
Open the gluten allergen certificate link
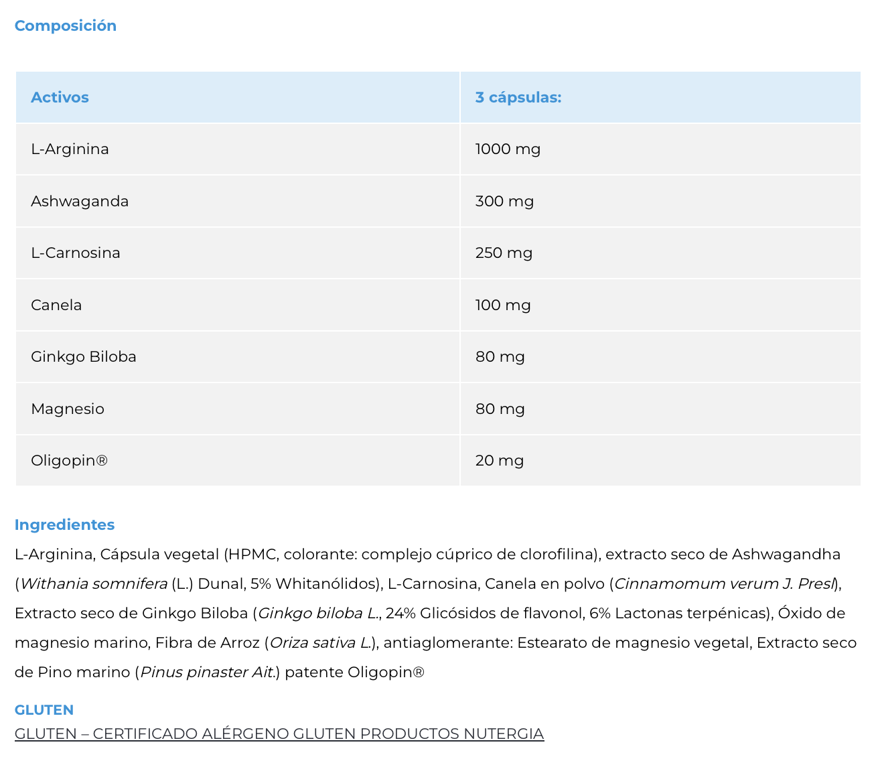coord(279,733)
